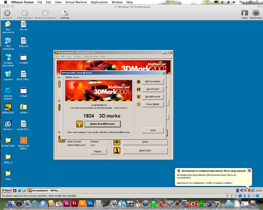Screen dimensions: 263x210
Task: Click the Demo eye icon
Action: [x=117, y=142]
